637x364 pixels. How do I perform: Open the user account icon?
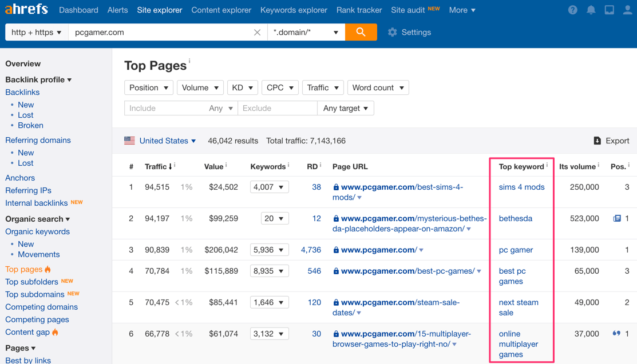click(x=628, y=10)
